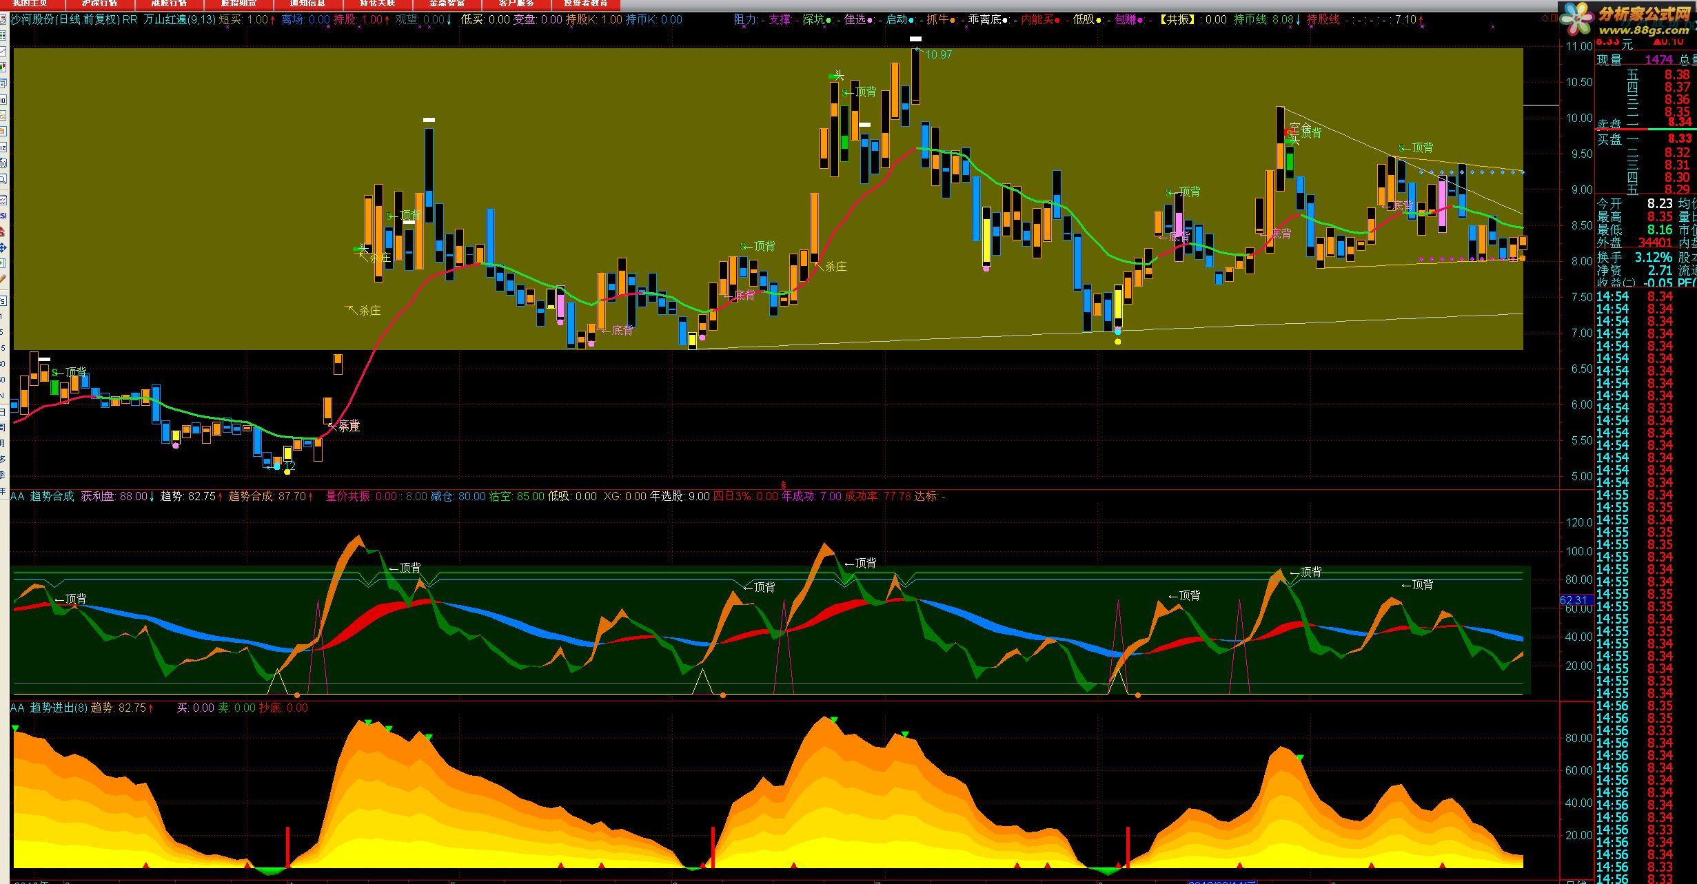Screen dimensions: 1697x884
Task: Click the candlestick chart icon in sidebar
Action: [3, 68]
